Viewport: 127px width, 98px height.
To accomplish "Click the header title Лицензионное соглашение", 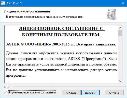I will click(27, 11).
